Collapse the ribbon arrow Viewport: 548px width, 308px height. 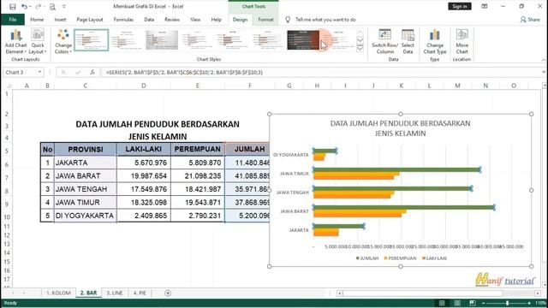click(544, 60)
